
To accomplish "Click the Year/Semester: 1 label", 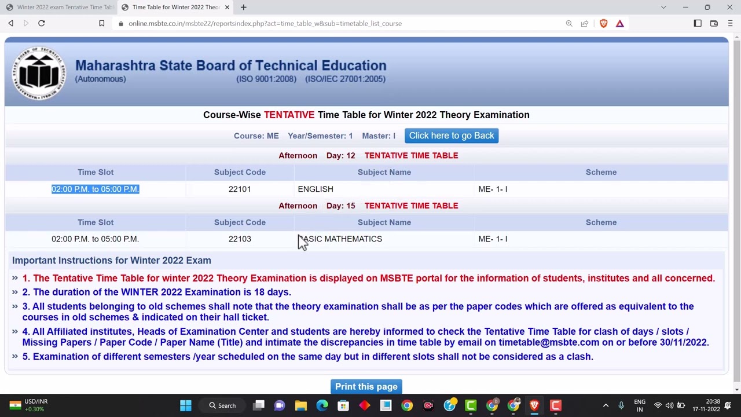I will pyautogui.click(x=320, y=136).
